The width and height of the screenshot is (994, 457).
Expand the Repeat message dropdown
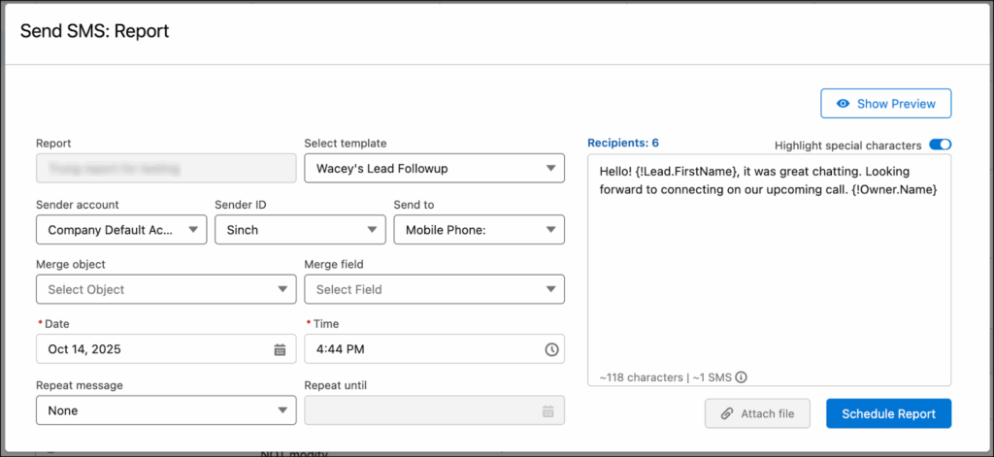[165, 410]
